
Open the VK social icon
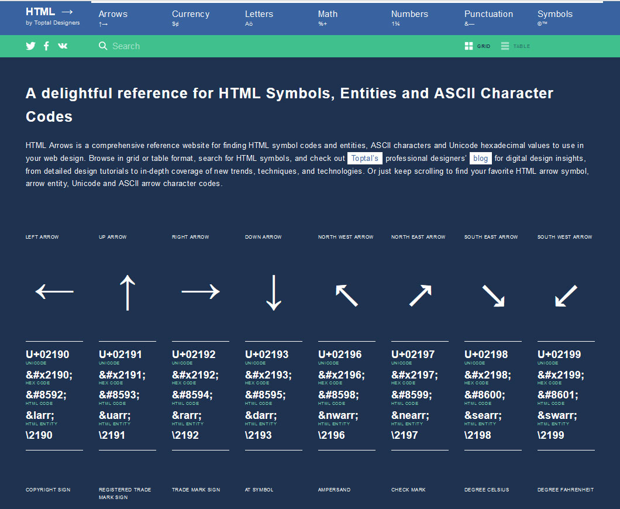tap(63, 46)
